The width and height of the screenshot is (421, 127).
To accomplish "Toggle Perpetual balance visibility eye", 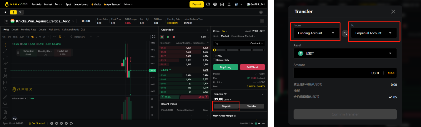I will tap(225, 94).
